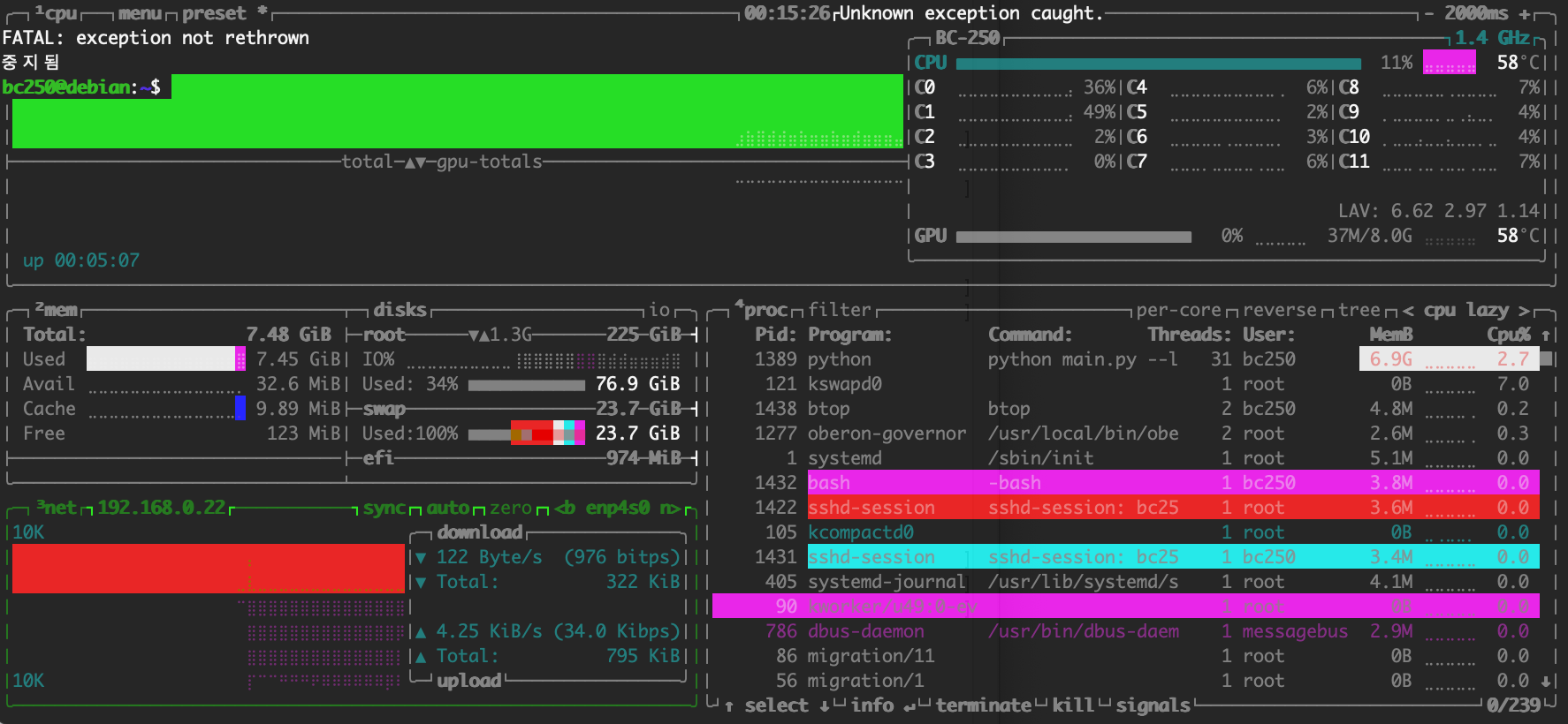Terminate the selected process
1568x724 pixels.
coord(984,705)
